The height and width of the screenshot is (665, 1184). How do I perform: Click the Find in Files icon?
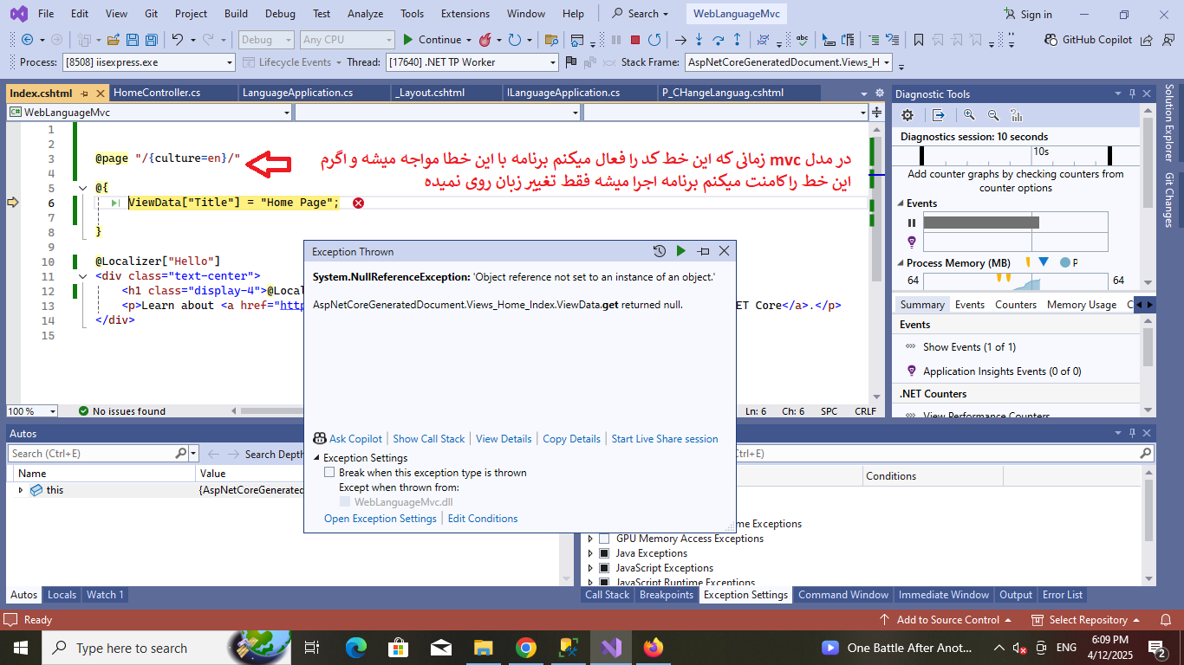[550, 40]
